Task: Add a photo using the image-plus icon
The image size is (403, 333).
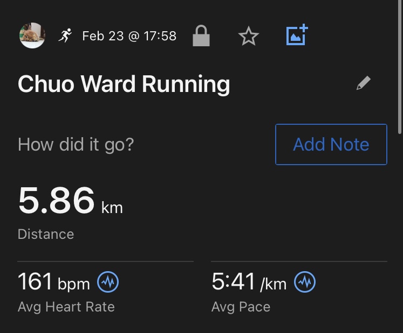Action: pyautogui.click(x=297, y=35)
